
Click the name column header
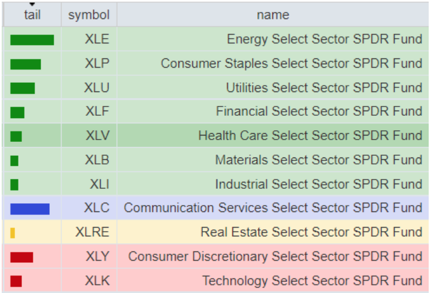click(273, 15)
